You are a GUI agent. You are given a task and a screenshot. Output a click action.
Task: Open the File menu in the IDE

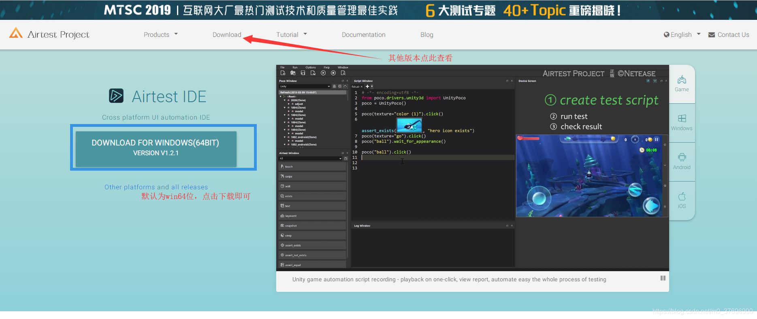pyautogui.click(x=282, y=67)
